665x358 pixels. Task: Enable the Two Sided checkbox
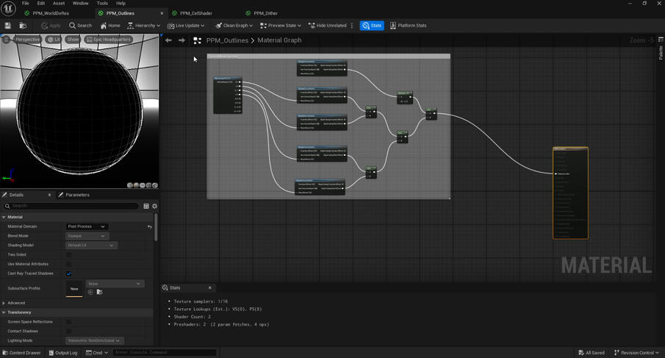tap(69, 254)
